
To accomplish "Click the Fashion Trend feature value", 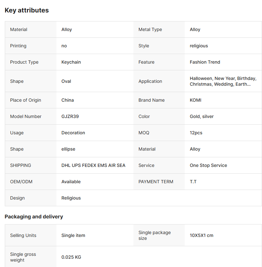I will 205,62.
